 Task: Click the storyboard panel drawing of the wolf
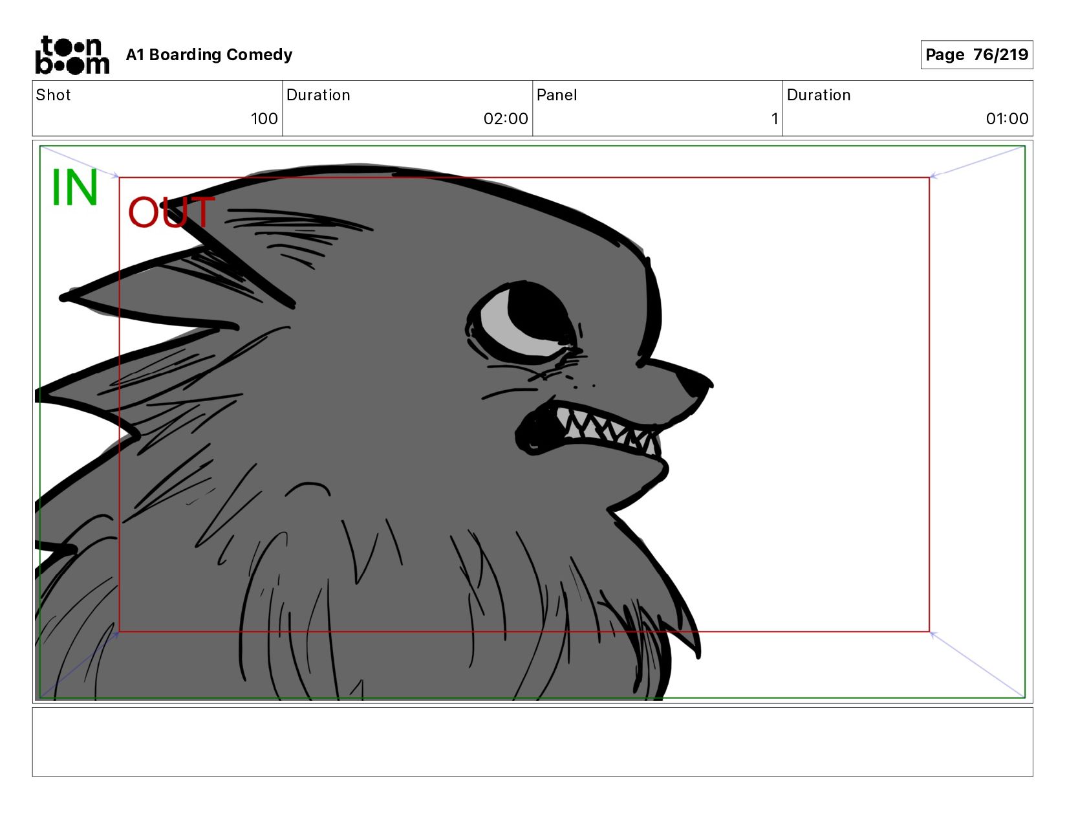point(532,422)
